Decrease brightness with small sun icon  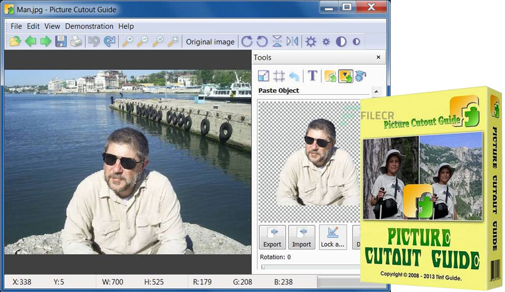click(326, 42)
